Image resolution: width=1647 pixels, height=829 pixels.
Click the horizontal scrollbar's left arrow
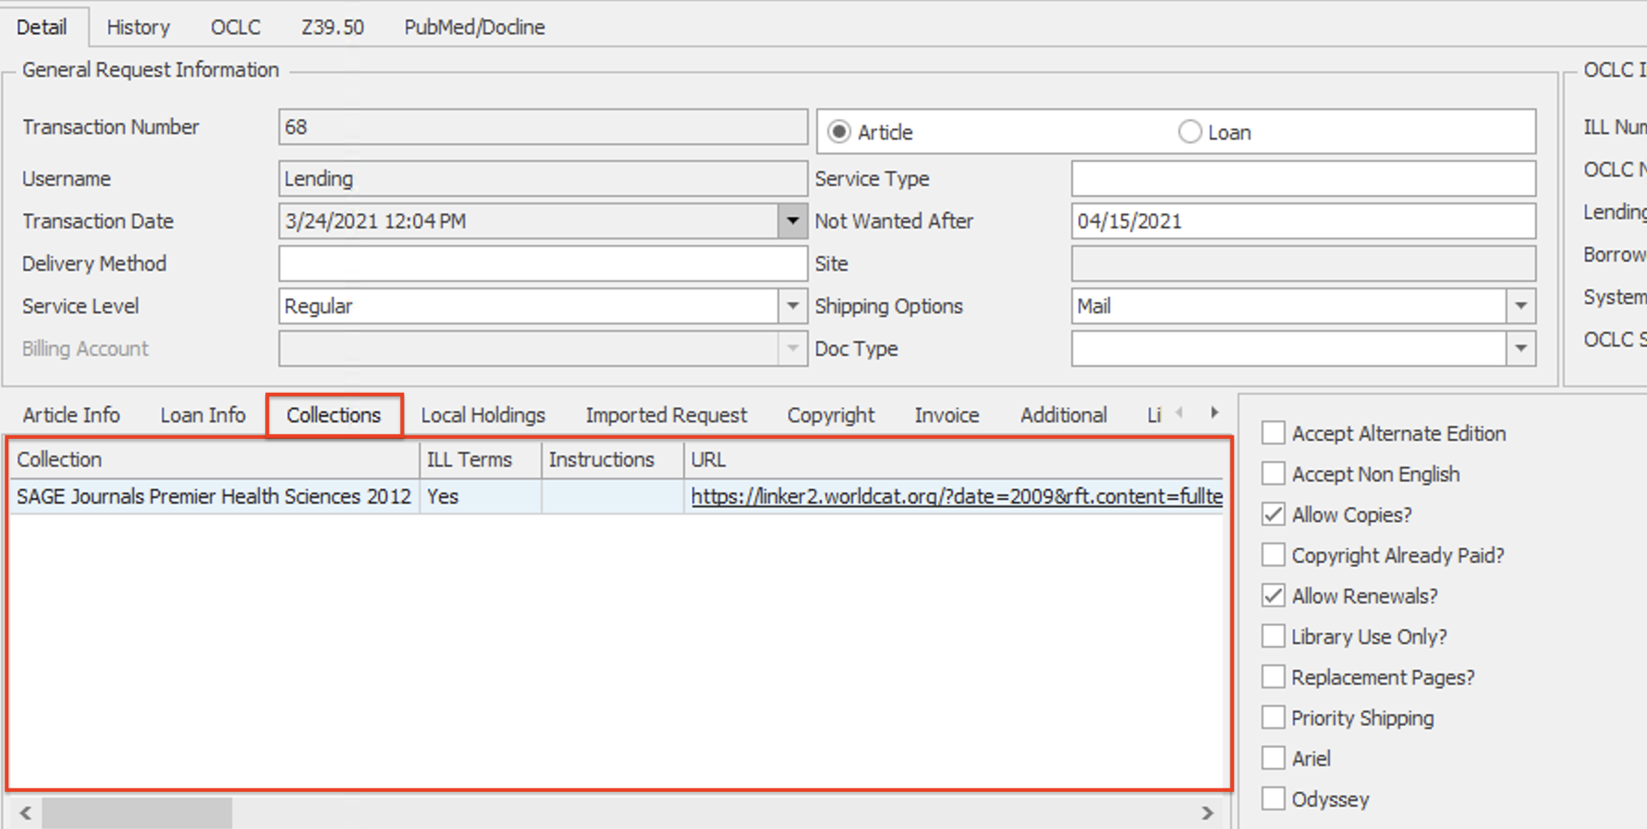[x=26, y=813]
